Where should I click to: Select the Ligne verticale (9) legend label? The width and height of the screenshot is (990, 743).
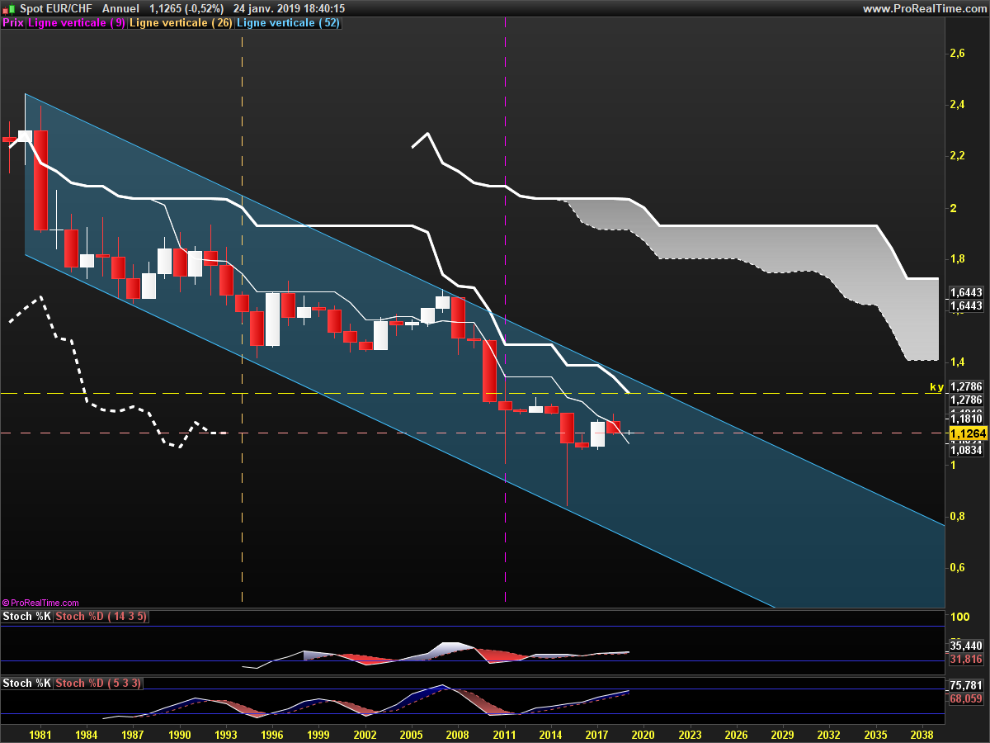click(x=77, y=23)
